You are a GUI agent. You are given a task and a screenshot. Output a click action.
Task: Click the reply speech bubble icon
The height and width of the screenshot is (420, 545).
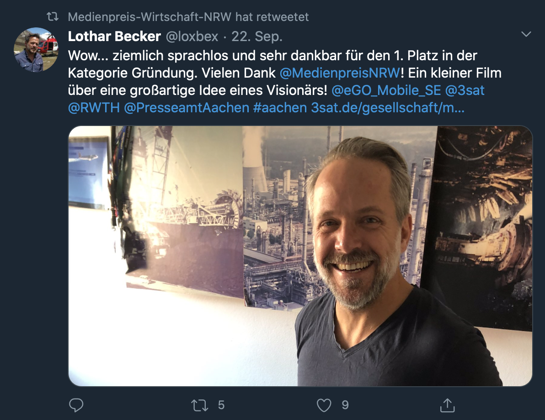[x=76, y=405]
